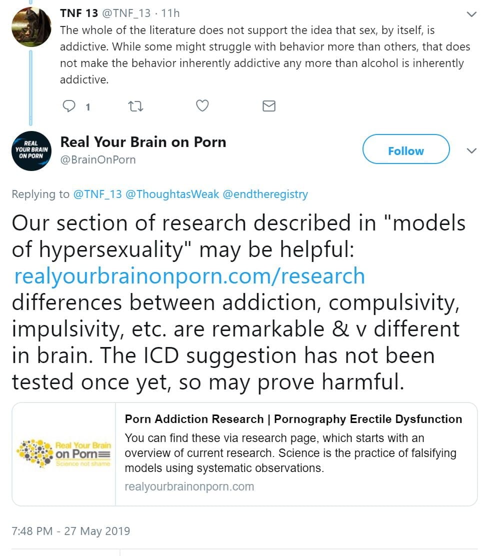Reply to TNF 13's tweet
The width and height of the screenshot is (491, 556).
click(x=69, y=106)
